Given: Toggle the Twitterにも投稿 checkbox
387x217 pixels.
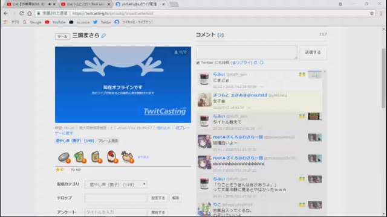Looking at the screenshot, I should point(198,63).
